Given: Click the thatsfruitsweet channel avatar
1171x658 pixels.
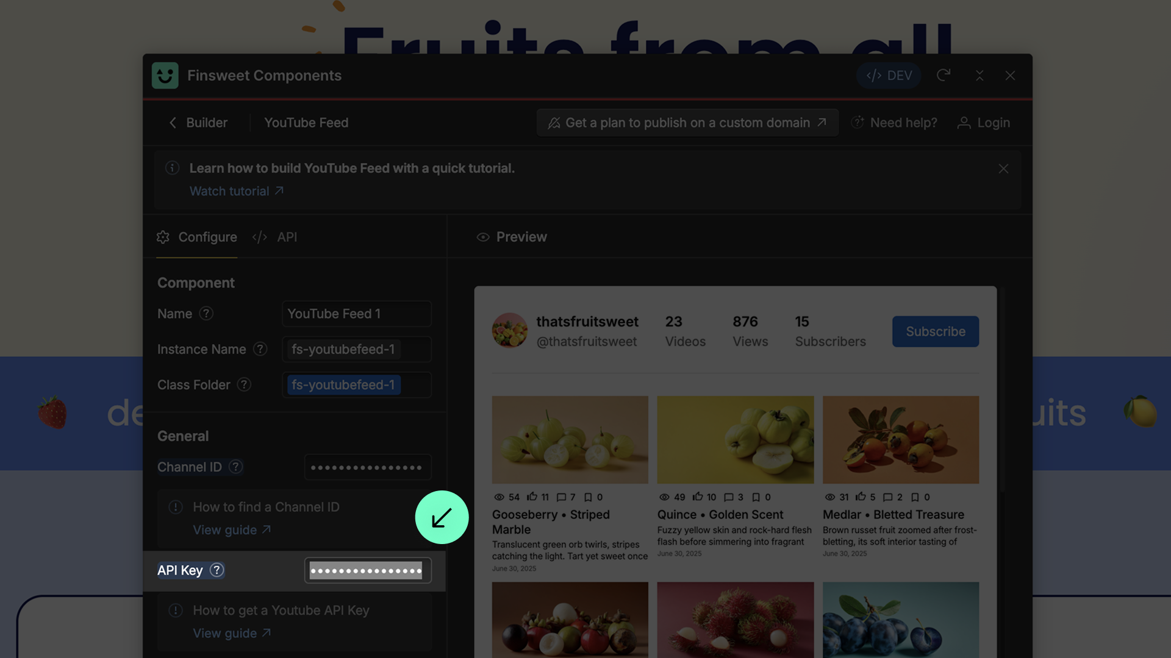Looking at the screenshot, I should tap(510, 330).
